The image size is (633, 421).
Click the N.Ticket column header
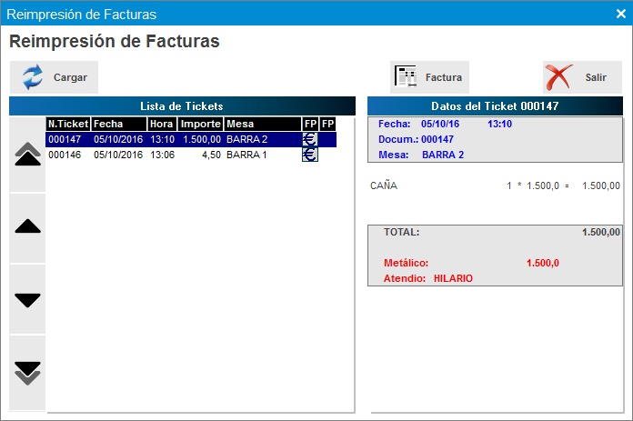(x=68, y=124)
